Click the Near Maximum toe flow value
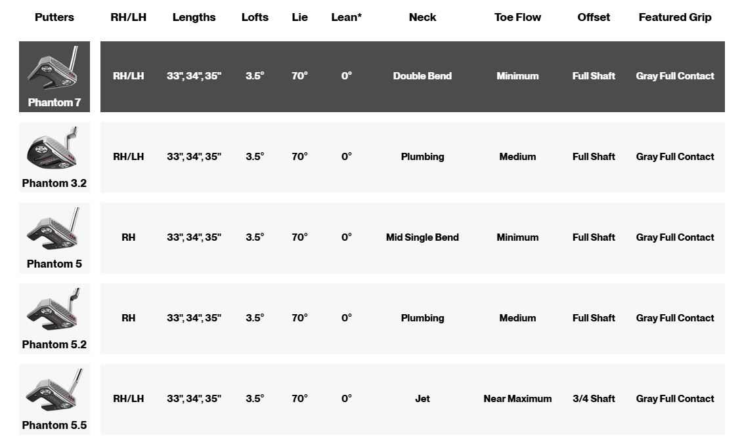The height and width of the screenshot is (446, 742). tap(517, 399)
